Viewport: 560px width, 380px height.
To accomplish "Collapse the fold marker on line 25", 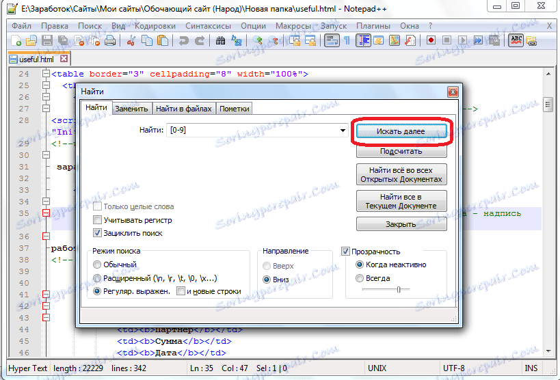I will pyautogui.click(x=46, y=85).
